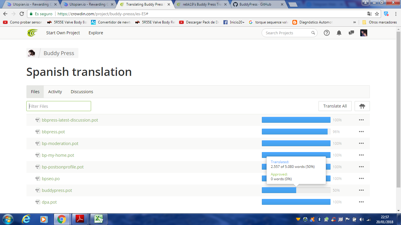Open options menu for bbpress-latest-discussion.pot

tap(361, 120)
